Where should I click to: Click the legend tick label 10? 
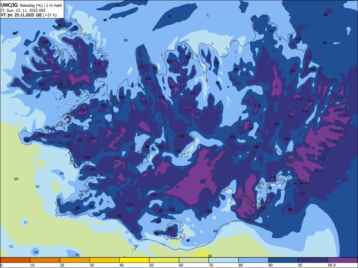33,265
